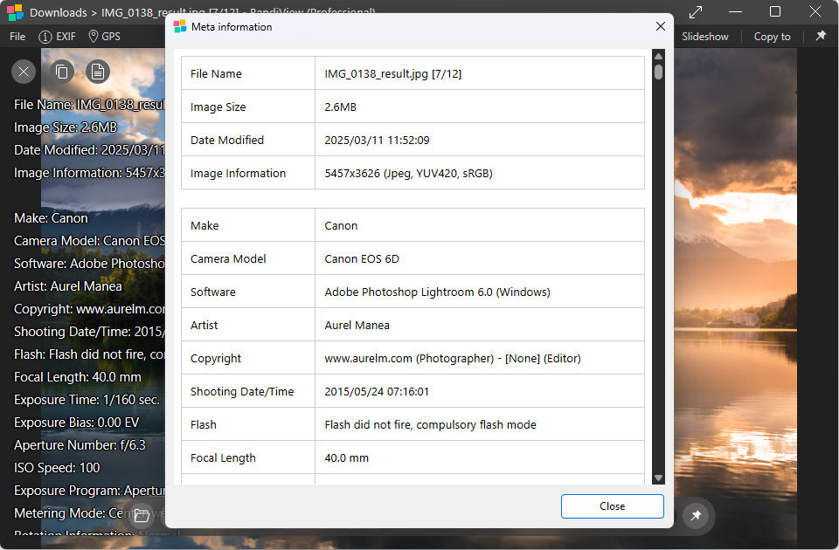Open the File menu
The width and height of the screenshot is (839, 550).
(x=17, y=37)
